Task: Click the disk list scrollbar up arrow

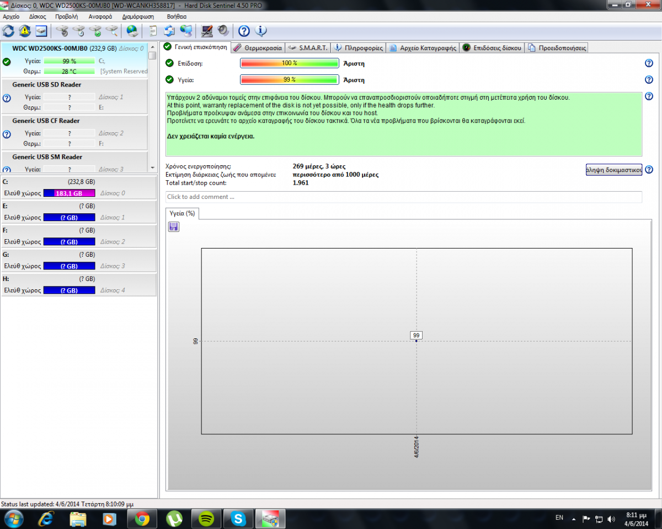Action: pyautogui.click(x=152, y=47)
